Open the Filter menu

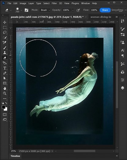(x=54, y=3)
